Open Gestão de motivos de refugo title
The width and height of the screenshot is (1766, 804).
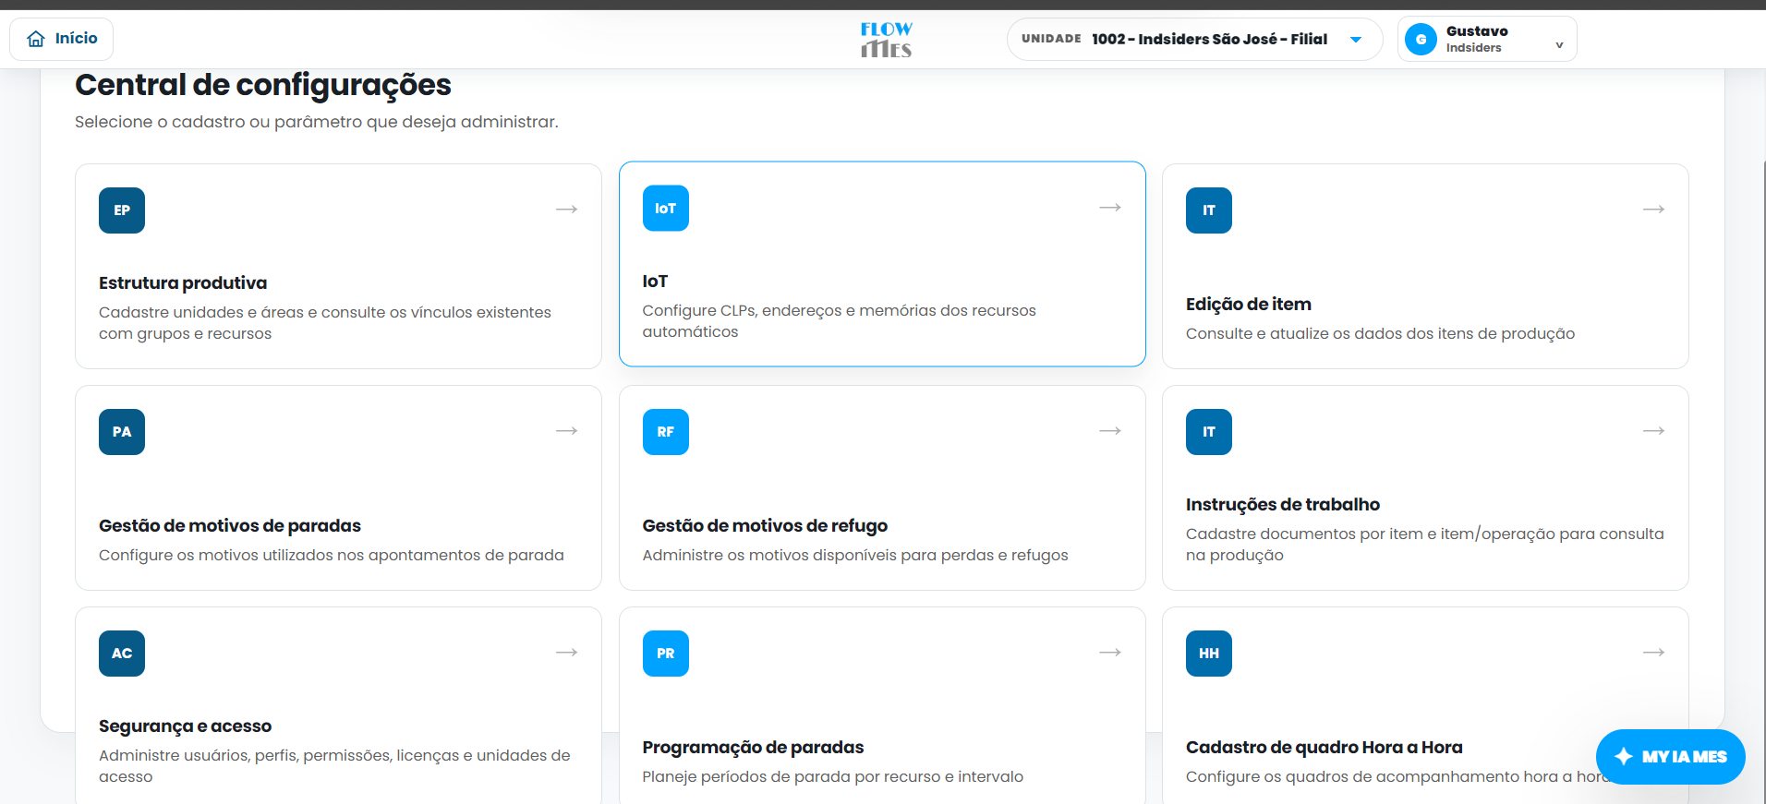765,526
